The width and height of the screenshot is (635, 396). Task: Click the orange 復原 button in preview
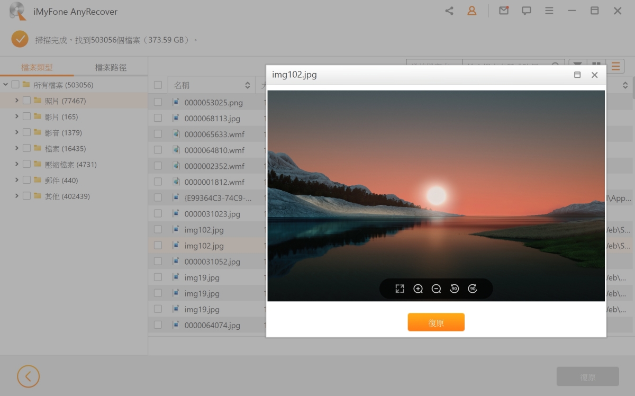(436, 322)
